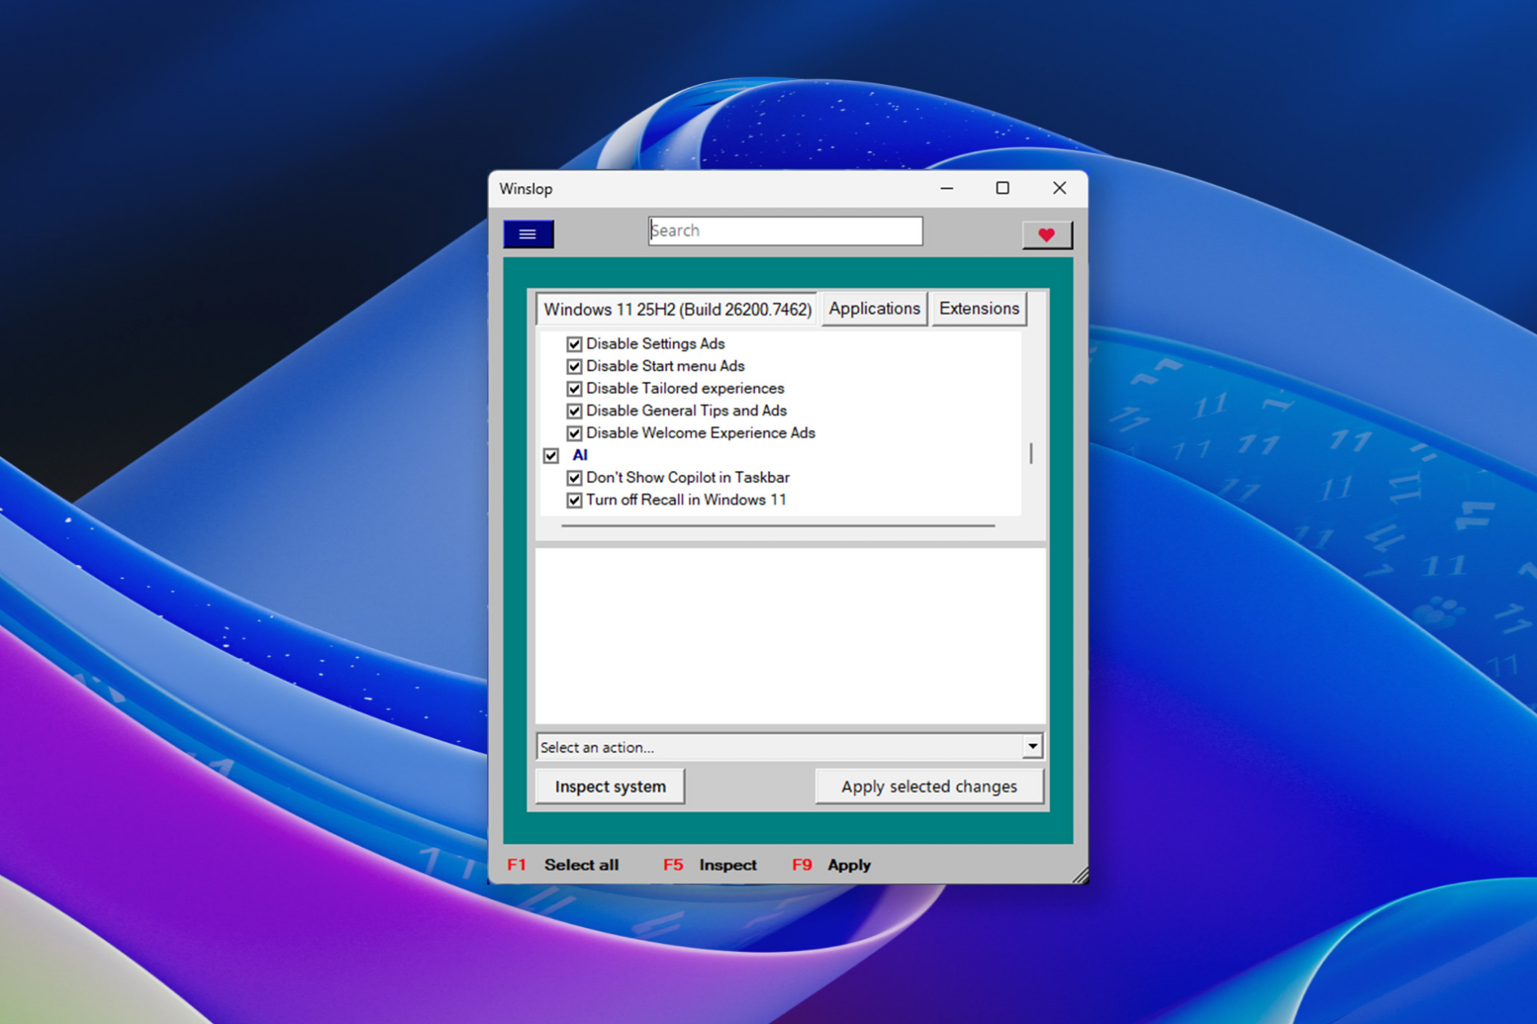Select the Windows 11 25H2 (Build 26200.7462) tab

coord(677,308)
